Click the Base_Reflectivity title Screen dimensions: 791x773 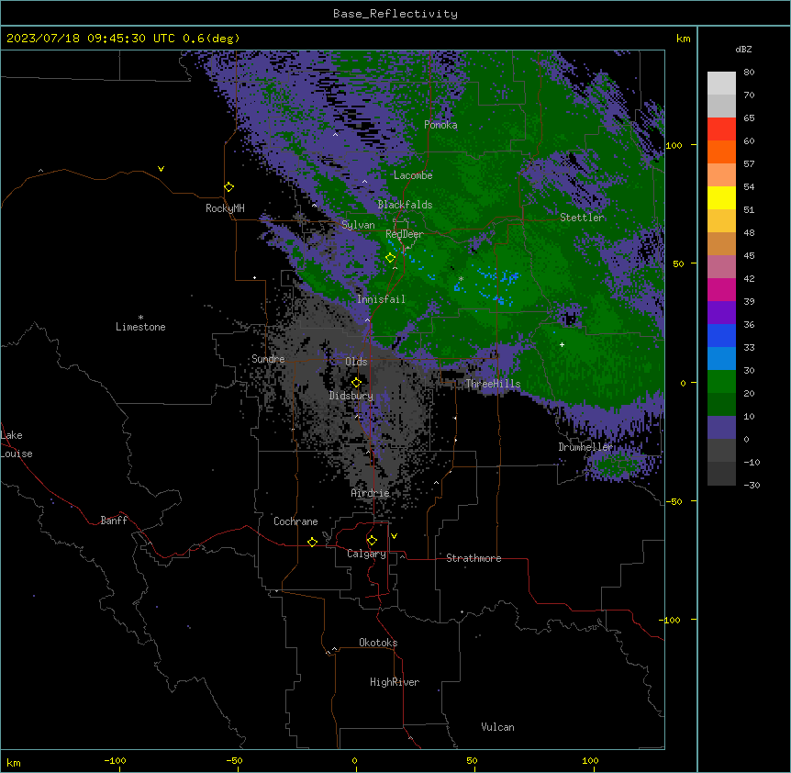click(x=395, y=14)
